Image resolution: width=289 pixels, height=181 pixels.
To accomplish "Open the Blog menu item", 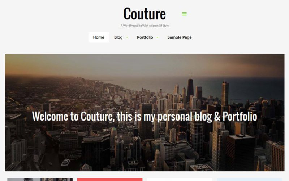I will [118, 37].
